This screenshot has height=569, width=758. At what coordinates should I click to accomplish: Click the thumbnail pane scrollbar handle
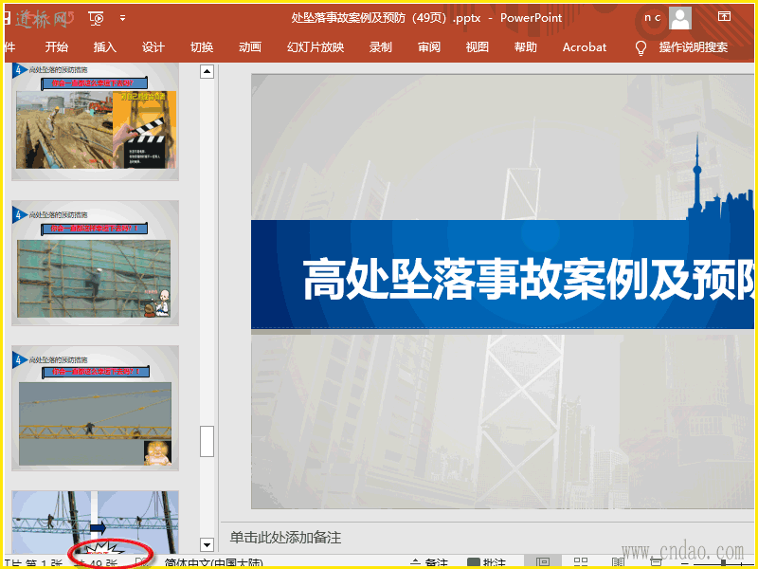coord(207,441)
